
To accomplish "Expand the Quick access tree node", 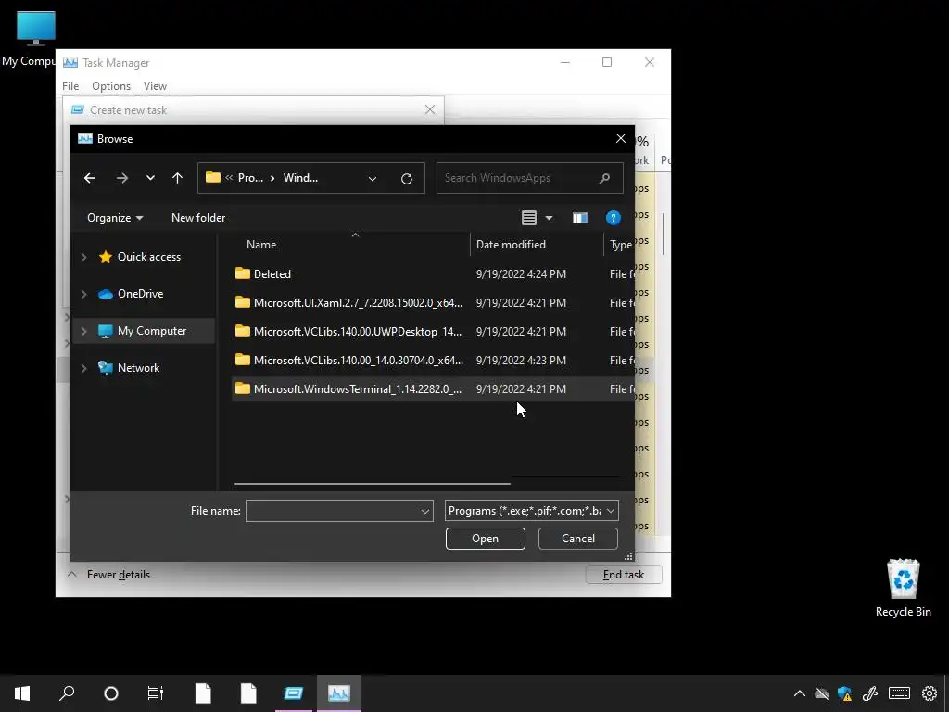I will pos(83,257).
